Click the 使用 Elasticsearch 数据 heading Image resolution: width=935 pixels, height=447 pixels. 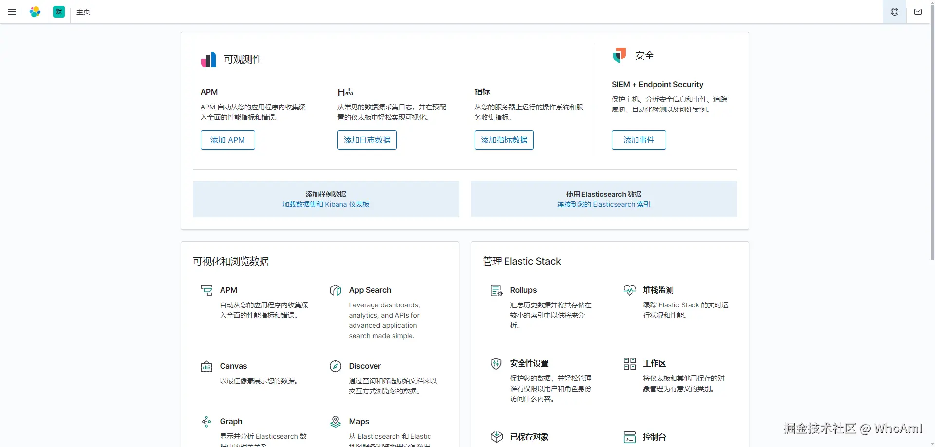[x=604, y=194]
